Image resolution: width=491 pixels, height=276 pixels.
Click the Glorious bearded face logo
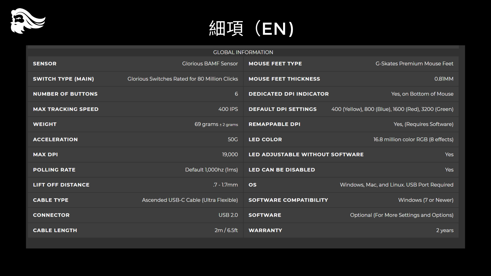click(28, 21)
